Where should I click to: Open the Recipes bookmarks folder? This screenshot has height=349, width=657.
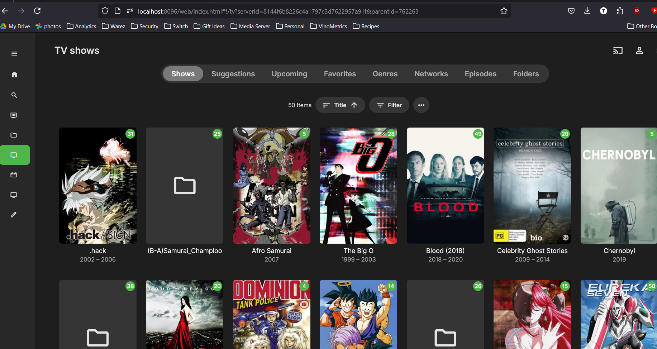[x=366, y=26]
